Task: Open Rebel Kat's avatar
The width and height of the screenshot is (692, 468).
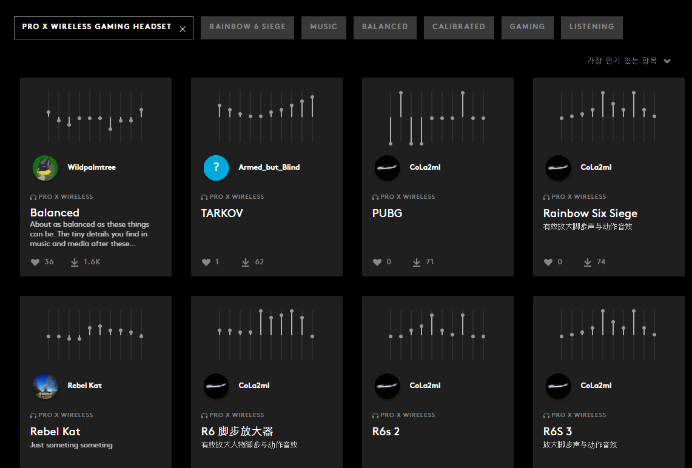Action: (x=45, y=386)
